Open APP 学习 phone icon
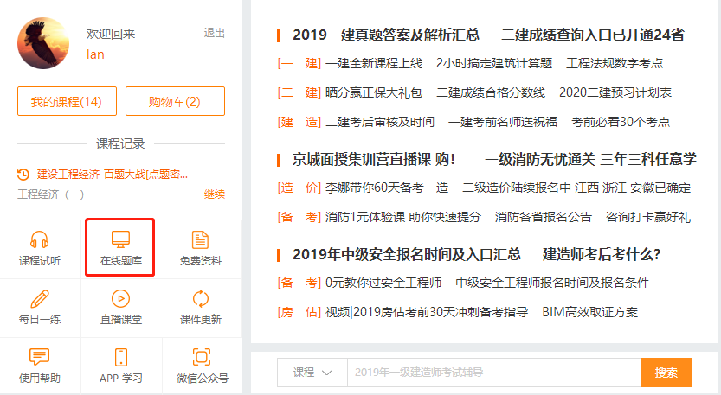Image resolution: width=721 pixels, height=395 pixels. pyautogui.click(x=120, y=357)
